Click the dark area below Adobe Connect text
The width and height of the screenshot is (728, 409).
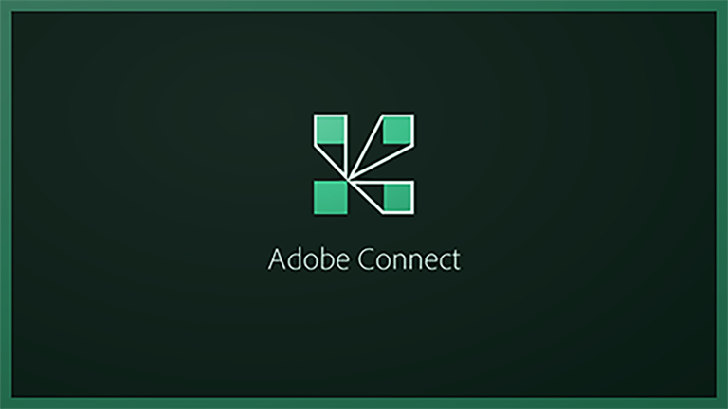[x=364, y=334]
